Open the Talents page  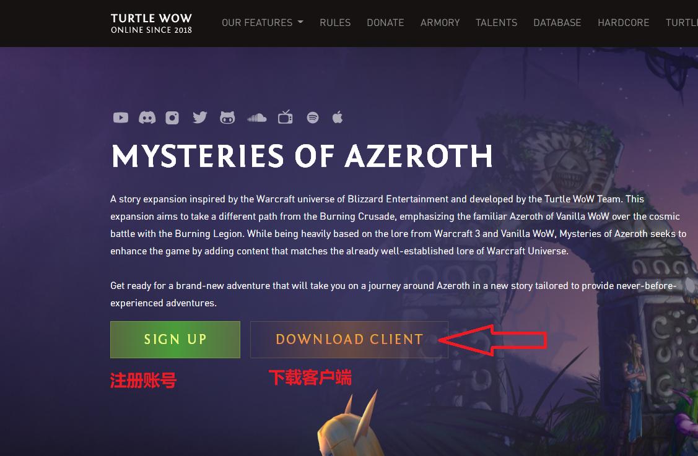[496, 22]
